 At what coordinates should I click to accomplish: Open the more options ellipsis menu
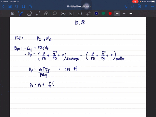click(x=152, y=6)
